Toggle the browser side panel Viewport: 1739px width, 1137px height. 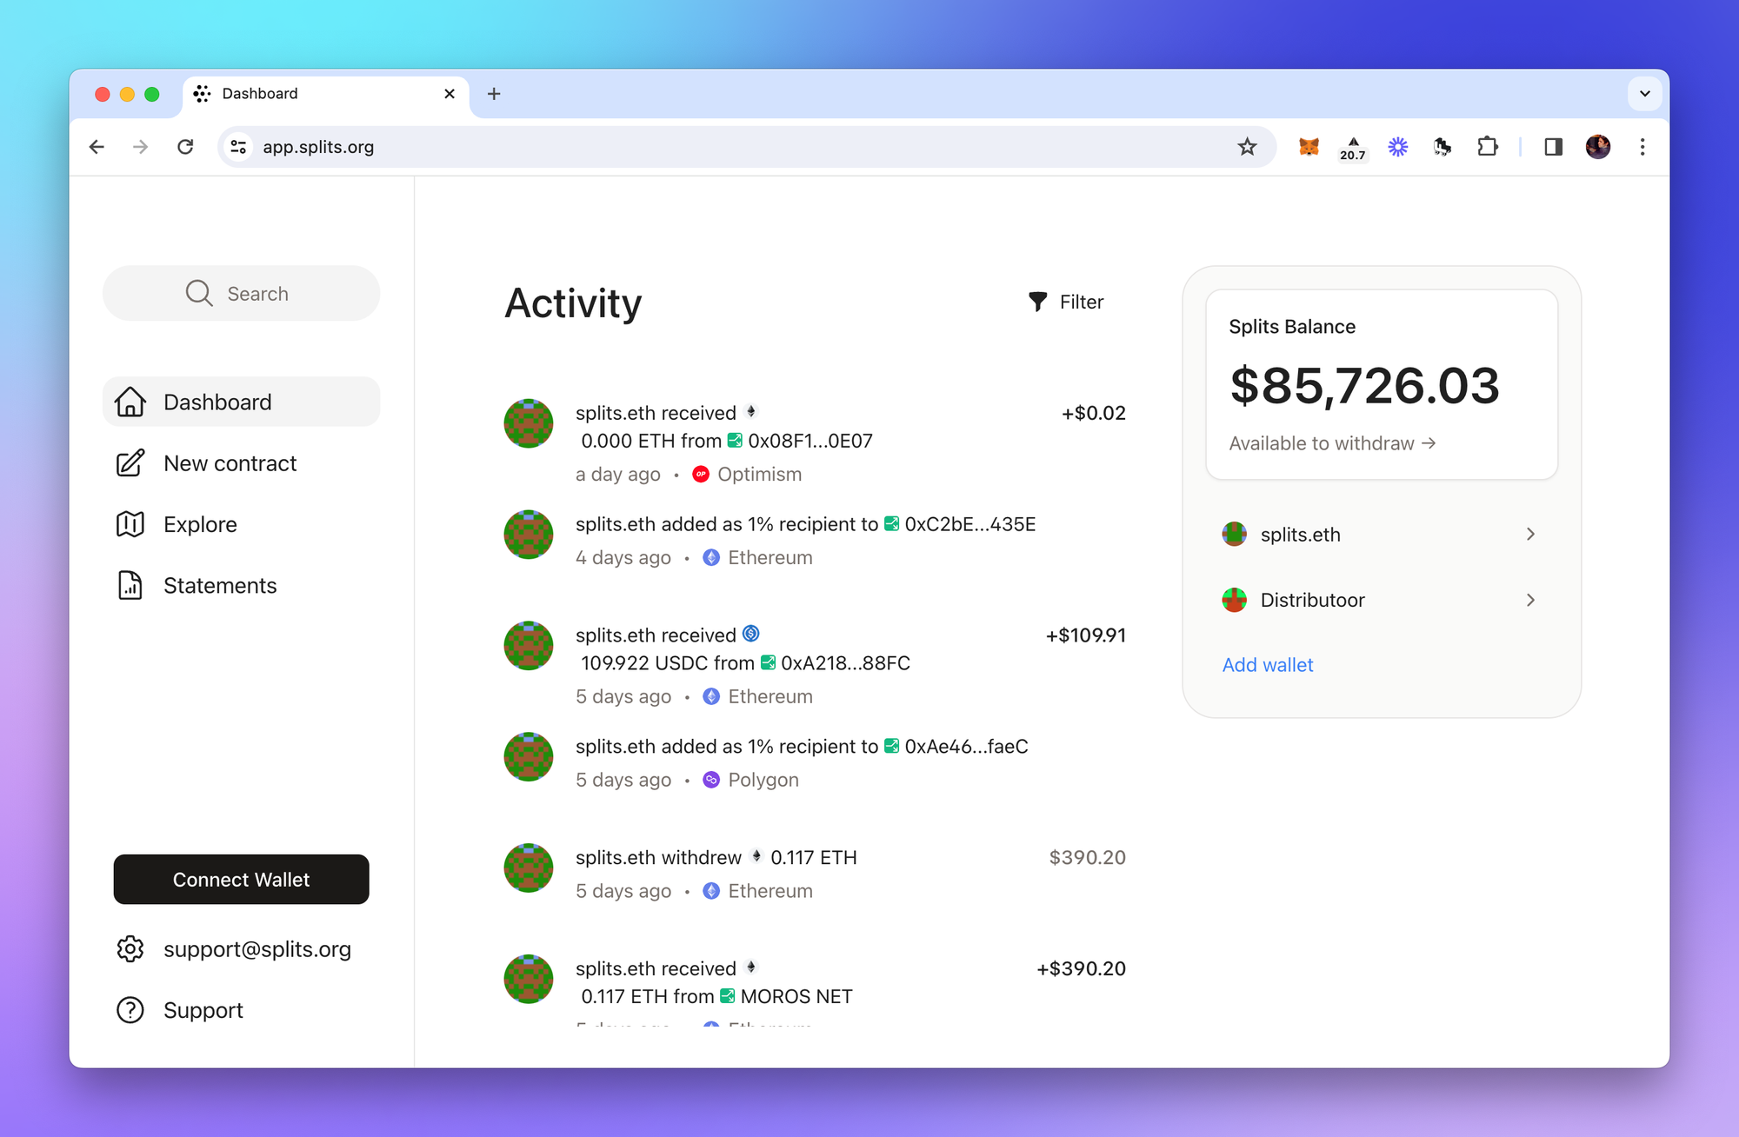point(1553,147)
